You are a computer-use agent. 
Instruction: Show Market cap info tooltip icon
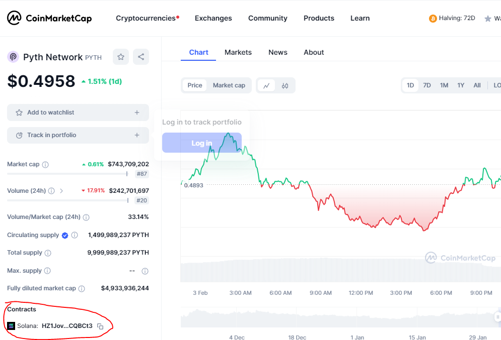coord(45,165)
